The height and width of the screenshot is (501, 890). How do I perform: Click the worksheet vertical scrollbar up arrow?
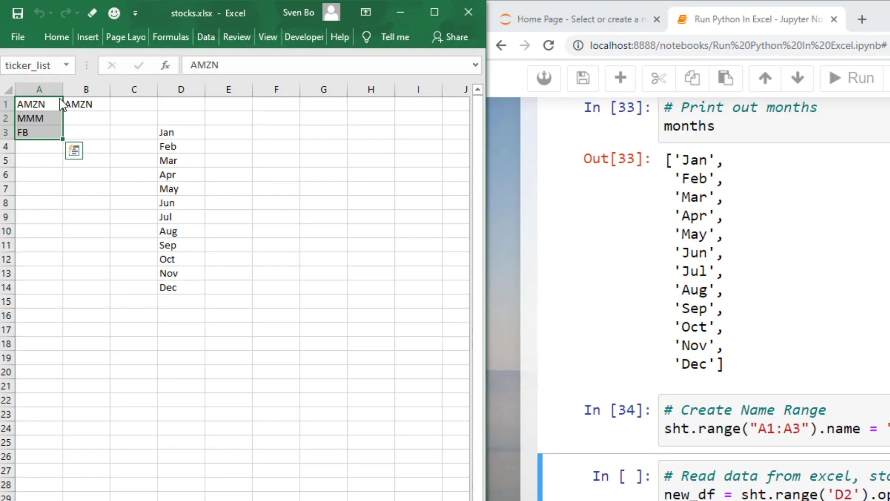click(x=478, y=89)
